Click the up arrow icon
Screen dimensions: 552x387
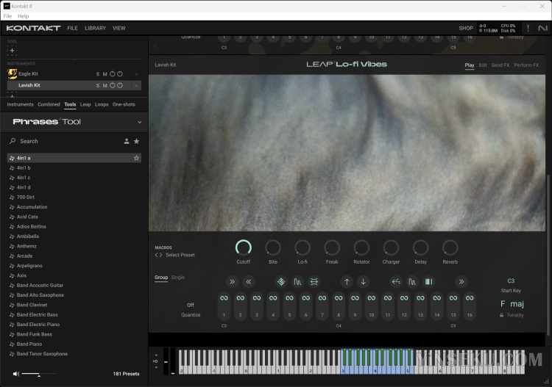347,282
